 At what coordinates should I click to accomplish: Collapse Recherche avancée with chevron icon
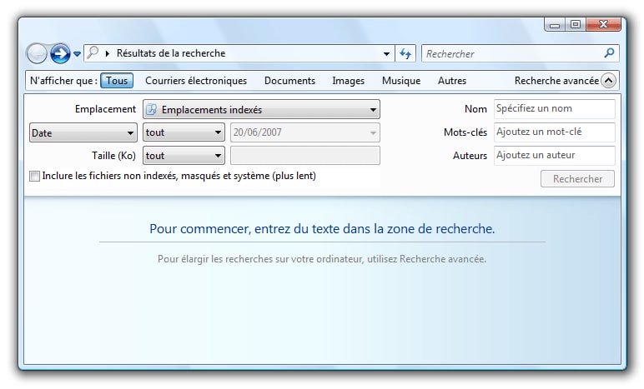pos(608,81)
